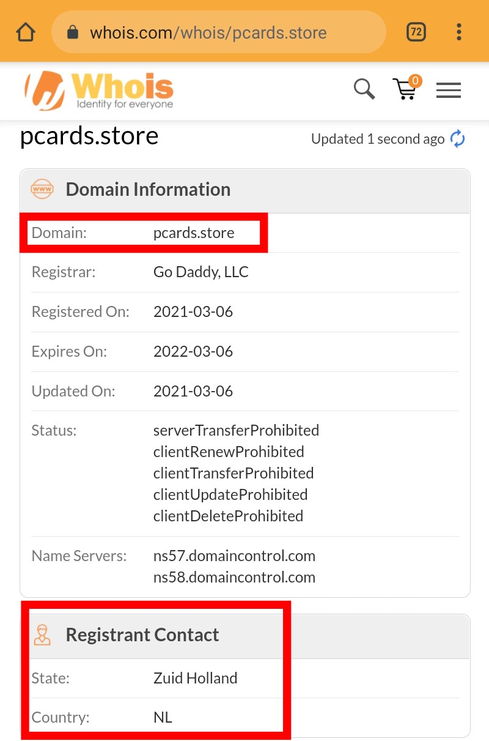This screenshot has width=489, height=741.
Task: Click the Whois logo
Action: tap(99, 91)
